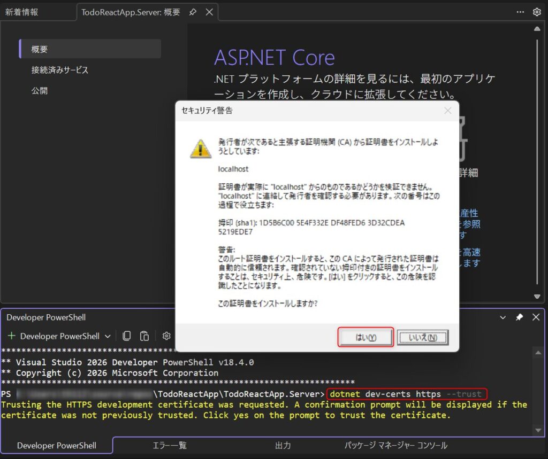Expand the Developer PowerShell profile dropdown
The width and height of the screenshot is (548, 459).
pos(108,336)
